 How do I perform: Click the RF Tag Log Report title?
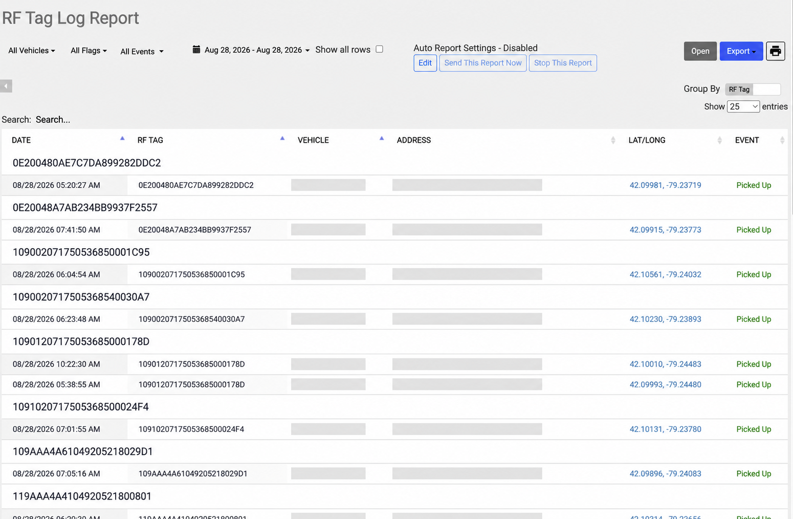point(71,18)
